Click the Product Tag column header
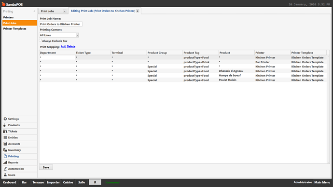This screenshot has width=333, height=187. [201, 53]
